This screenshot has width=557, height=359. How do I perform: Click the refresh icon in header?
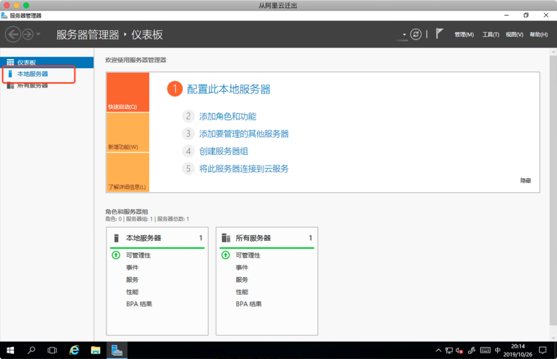416,34
